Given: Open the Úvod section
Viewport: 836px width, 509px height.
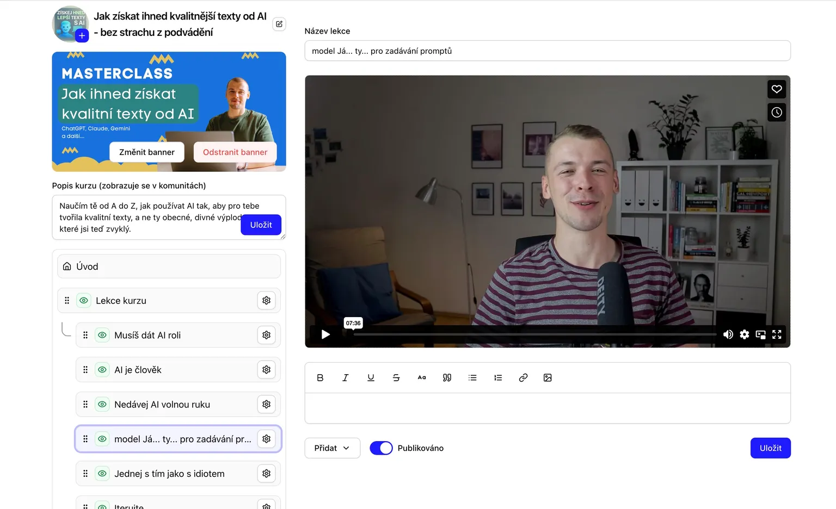Looking at the screenshot, I should 169,266.
